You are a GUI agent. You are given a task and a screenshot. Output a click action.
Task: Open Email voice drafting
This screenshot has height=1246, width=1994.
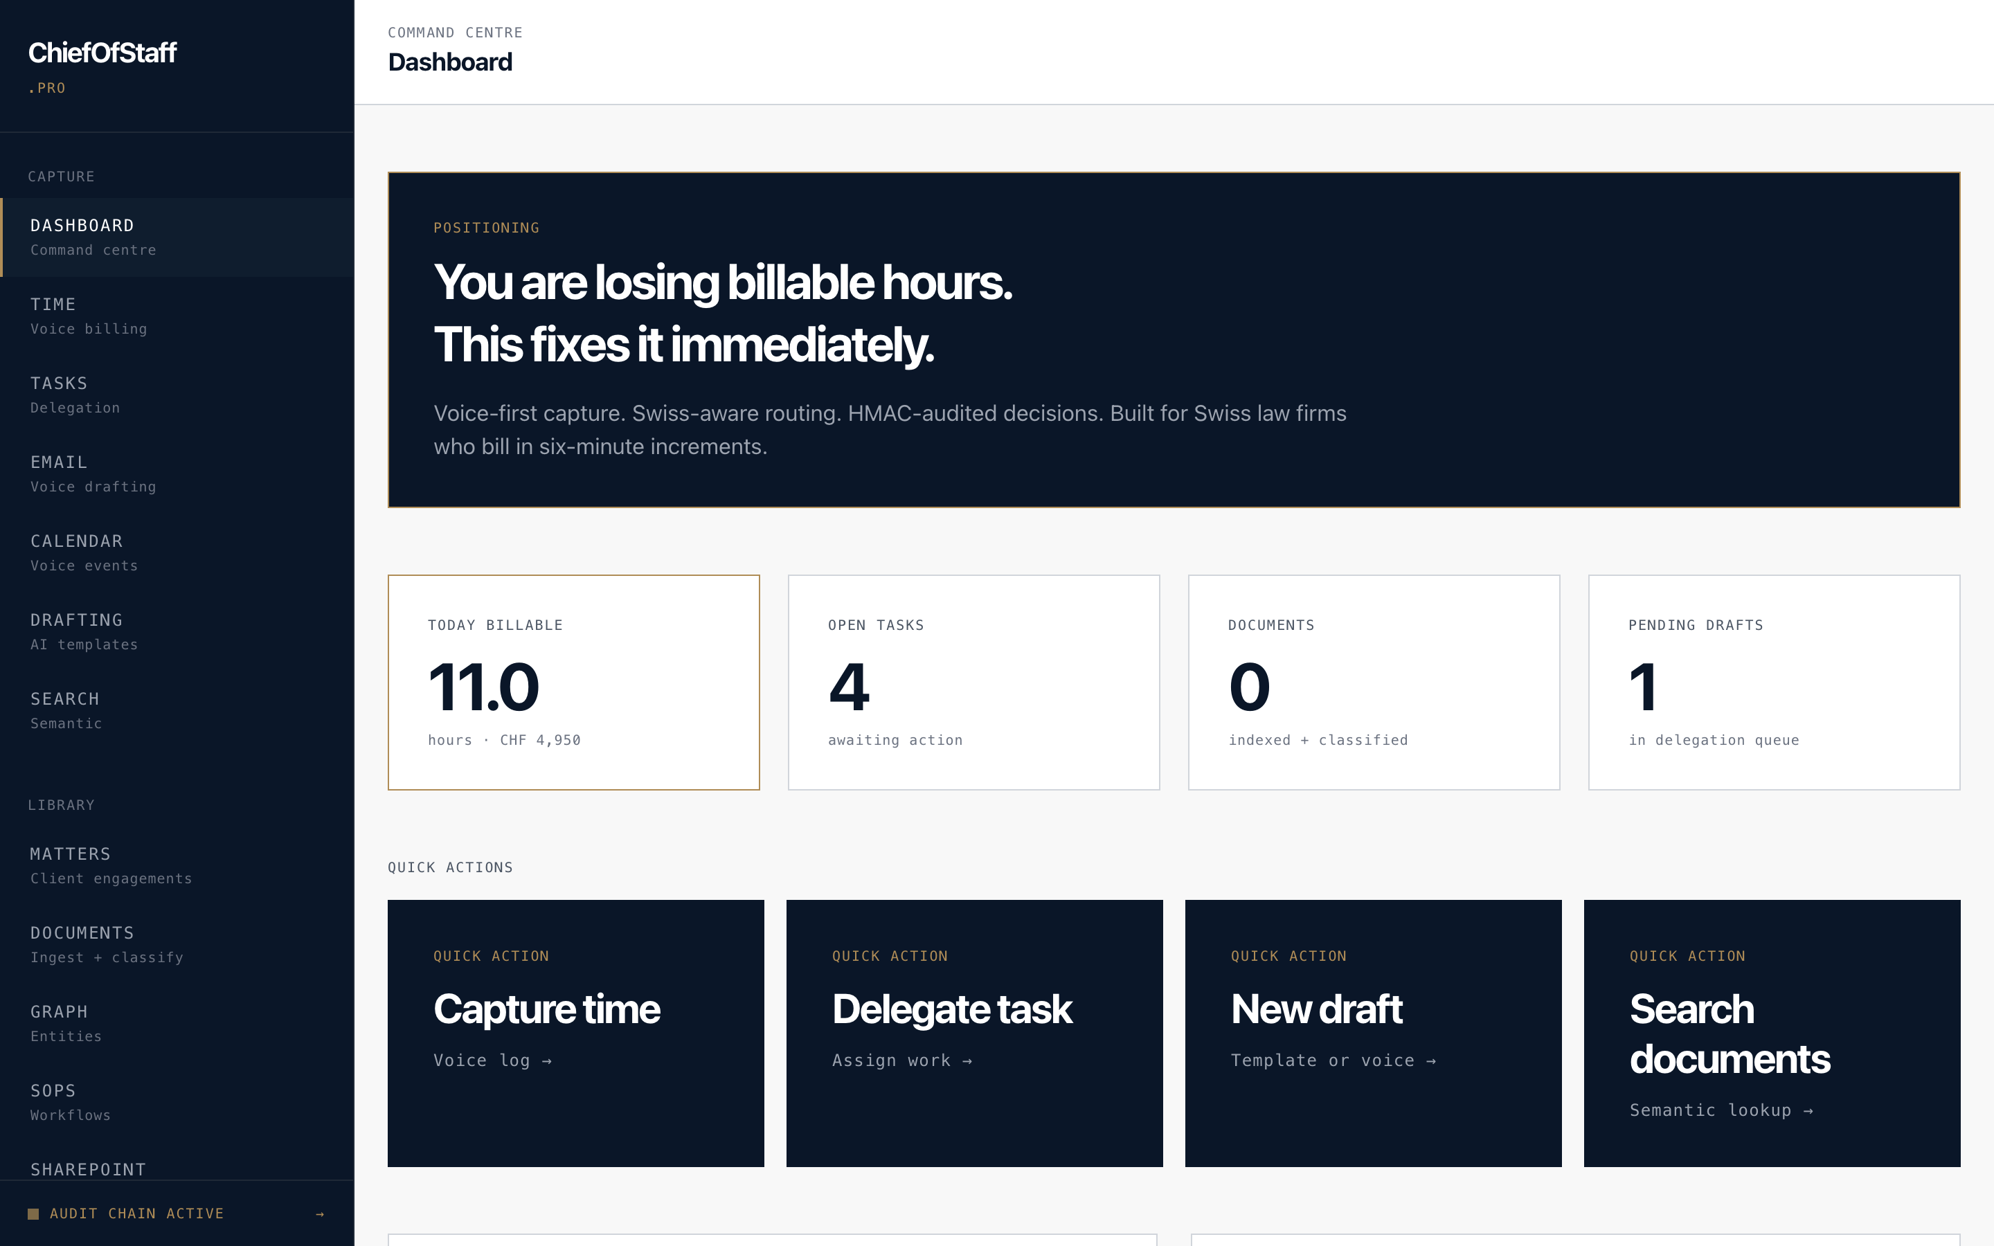[177, 474]
